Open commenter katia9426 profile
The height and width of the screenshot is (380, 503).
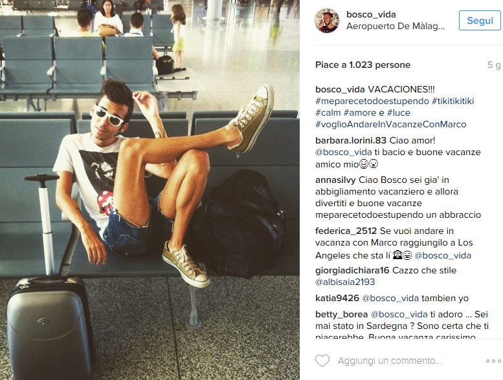(x=337, y=299)
